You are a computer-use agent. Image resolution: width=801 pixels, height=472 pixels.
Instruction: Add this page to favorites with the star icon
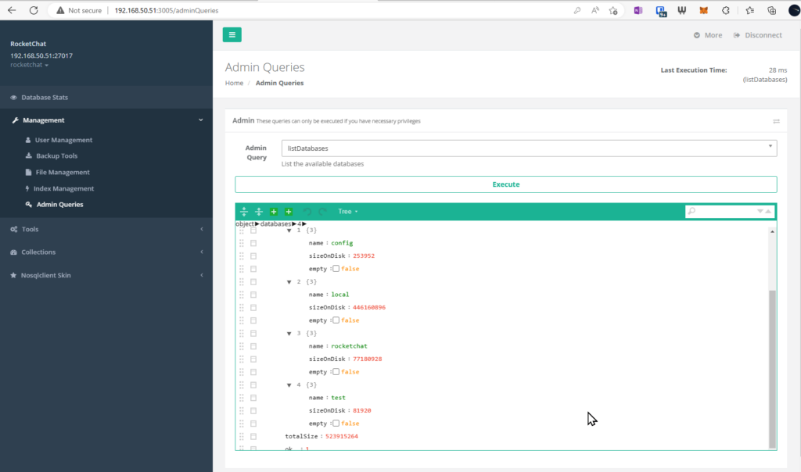[613, 10]
